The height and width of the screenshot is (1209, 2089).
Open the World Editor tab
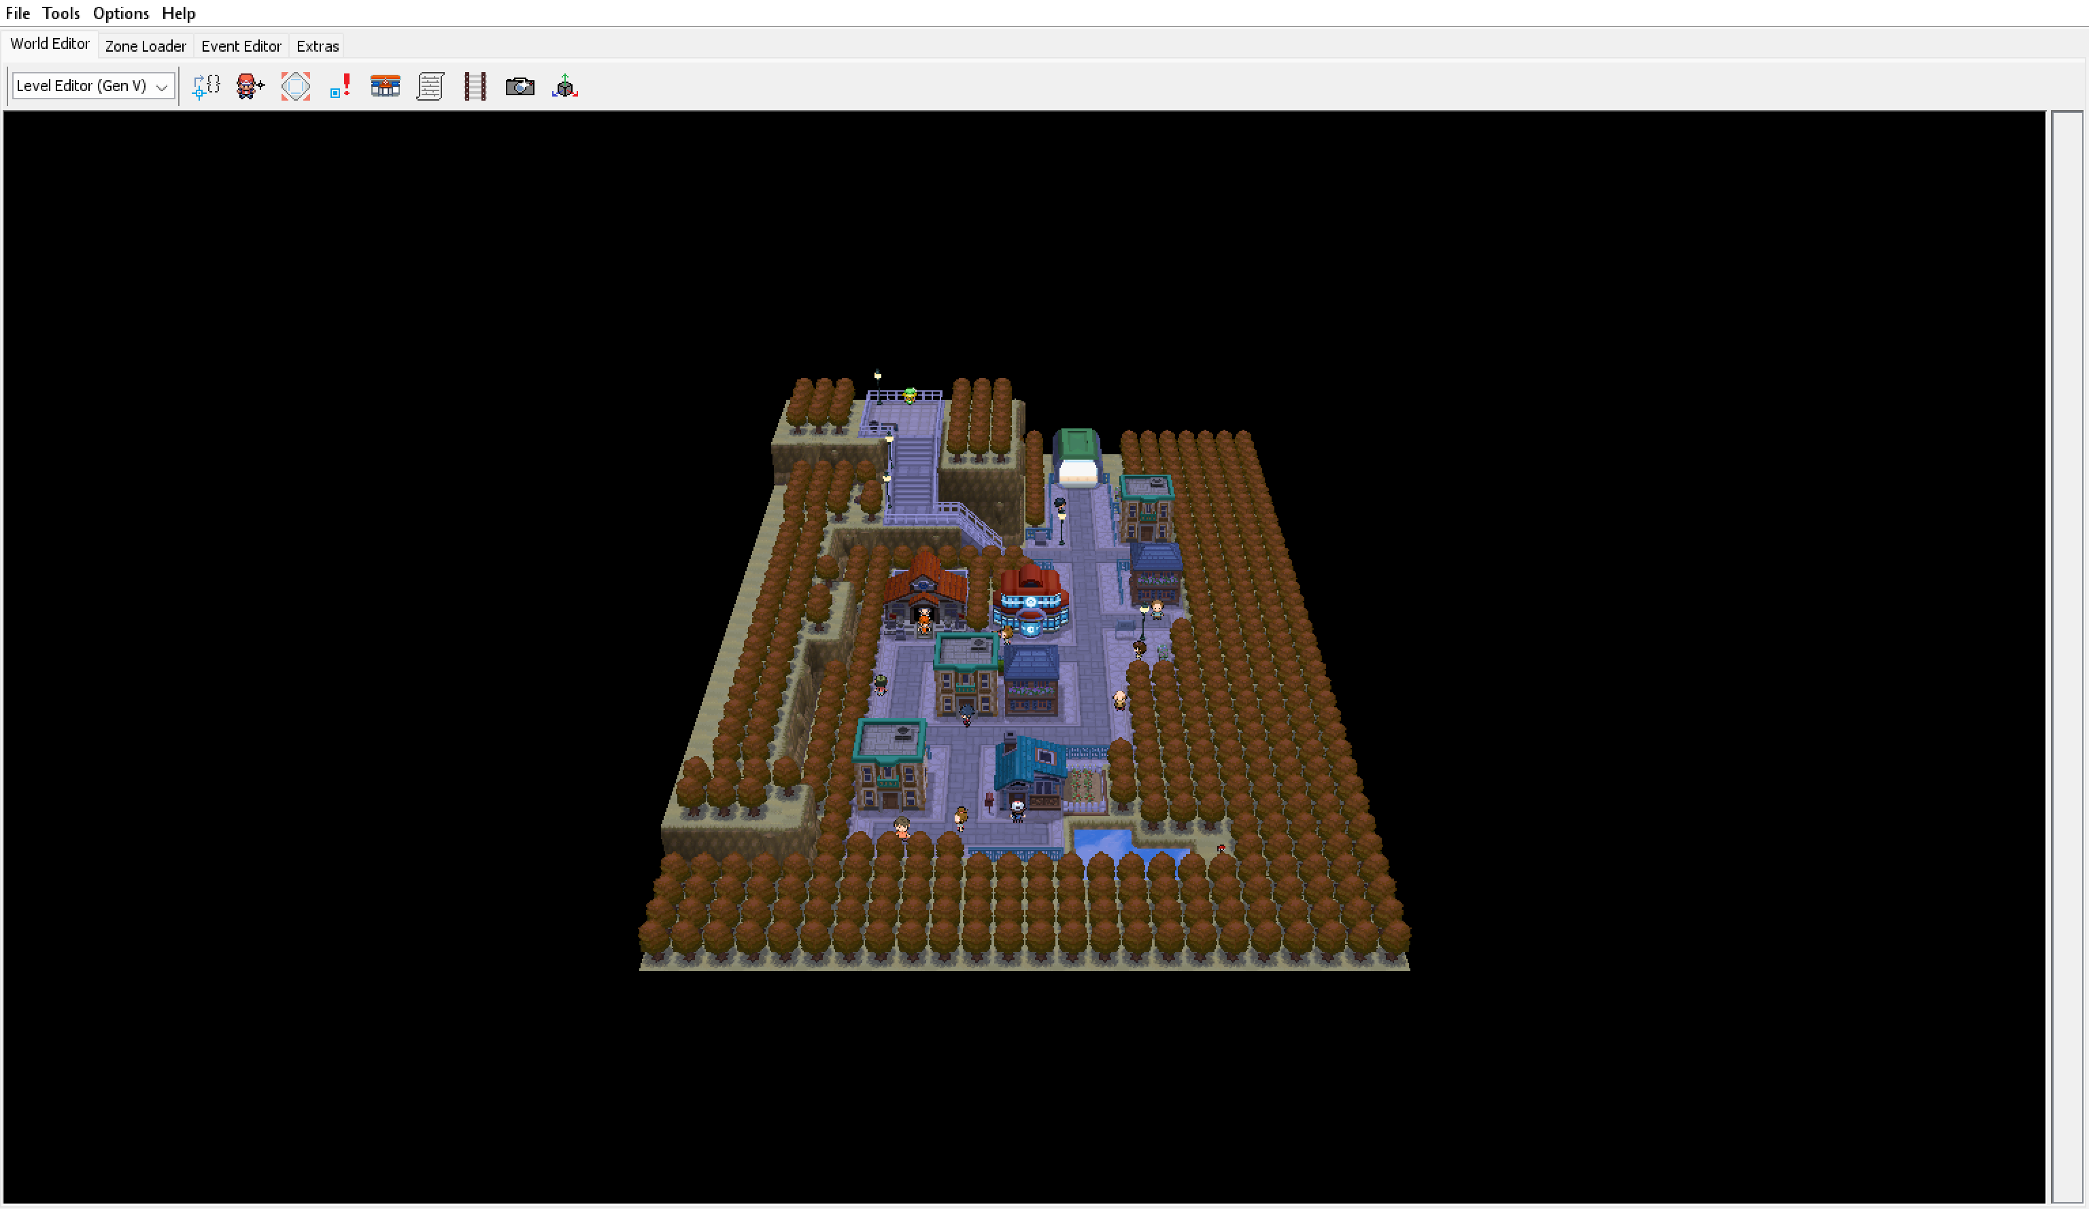(x=49, y=46)
